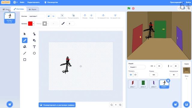Click the Ungroup objects icon
The image size is (192, 108).
pos(73,15)
